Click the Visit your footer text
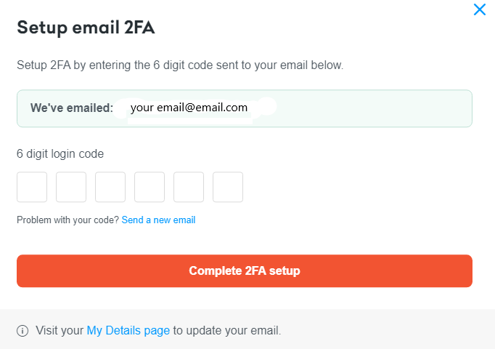This screenshot has width=495, height=349. pyautogui.click(x=60, y=331)
